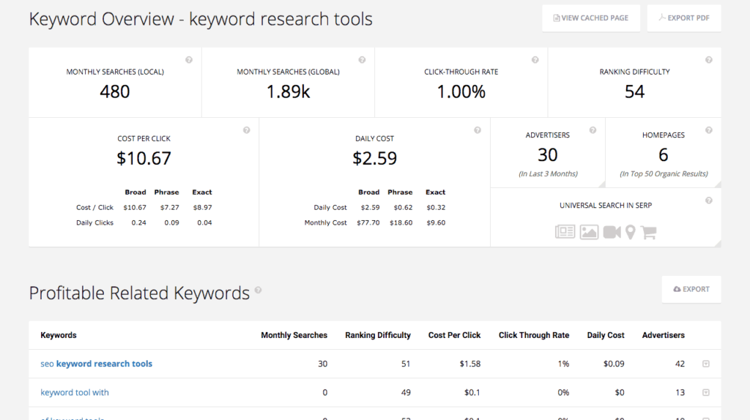Click help icon beside Profitable Related Keywords
750x420 pixels.
click(x=258, y=290)
